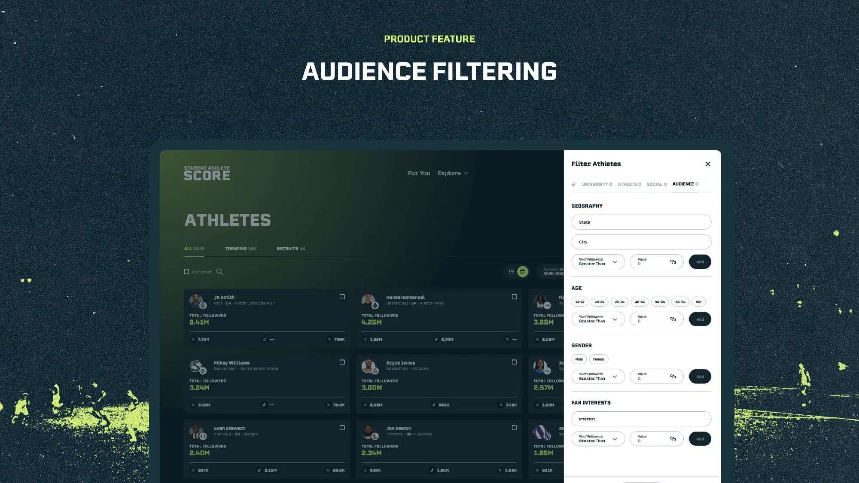Switch to the University filter tab
This screenshot has height=483, width=859.
click(x=597, y=184)
